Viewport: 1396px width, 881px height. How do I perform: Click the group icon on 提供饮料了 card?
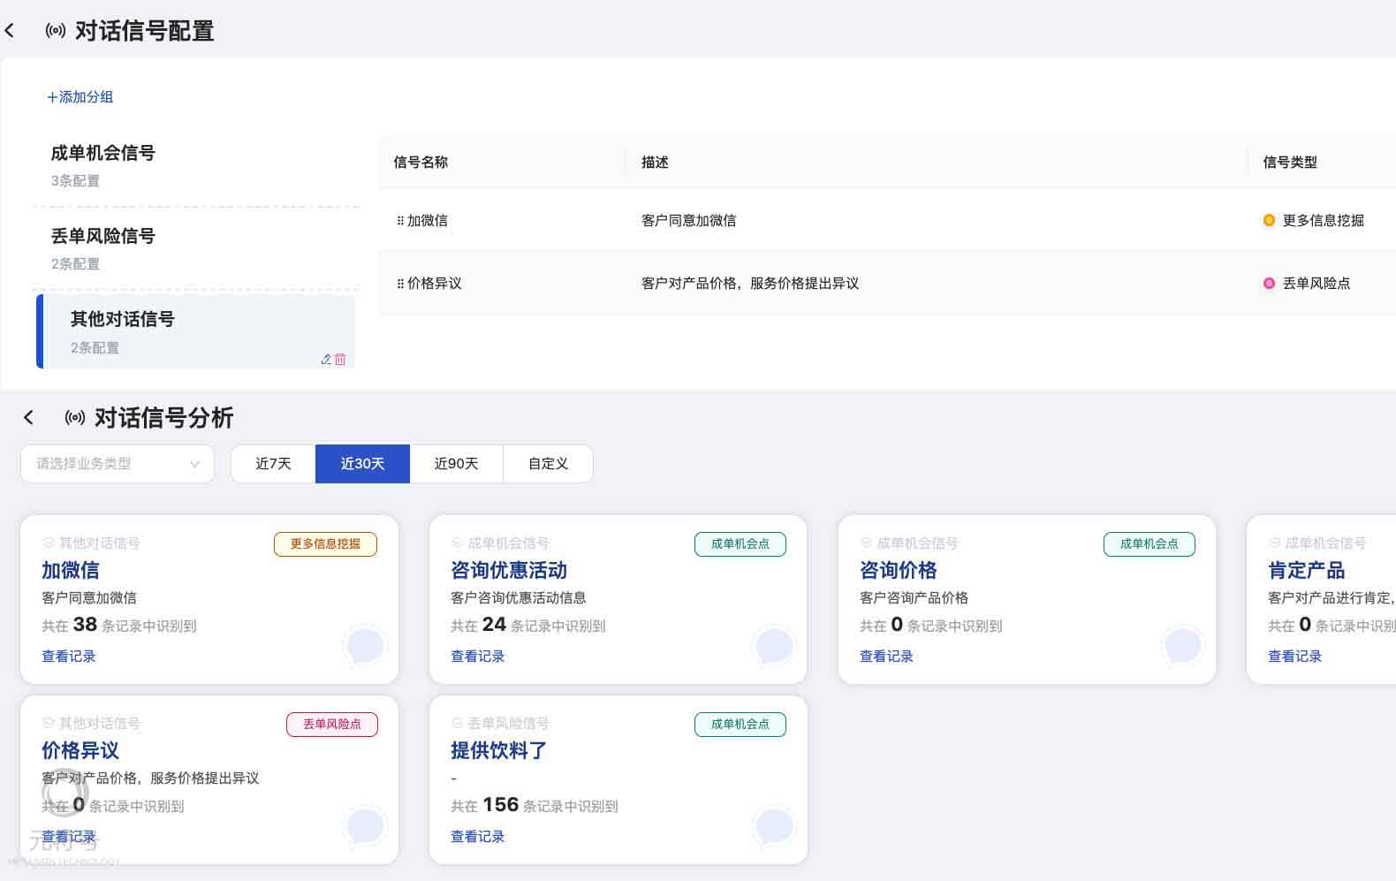(458, 724)
